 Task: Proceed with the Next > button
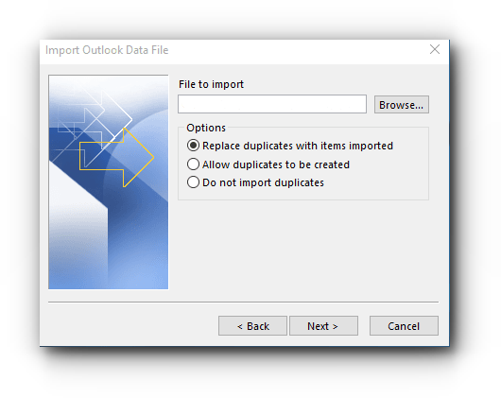[x=323, y=326]
